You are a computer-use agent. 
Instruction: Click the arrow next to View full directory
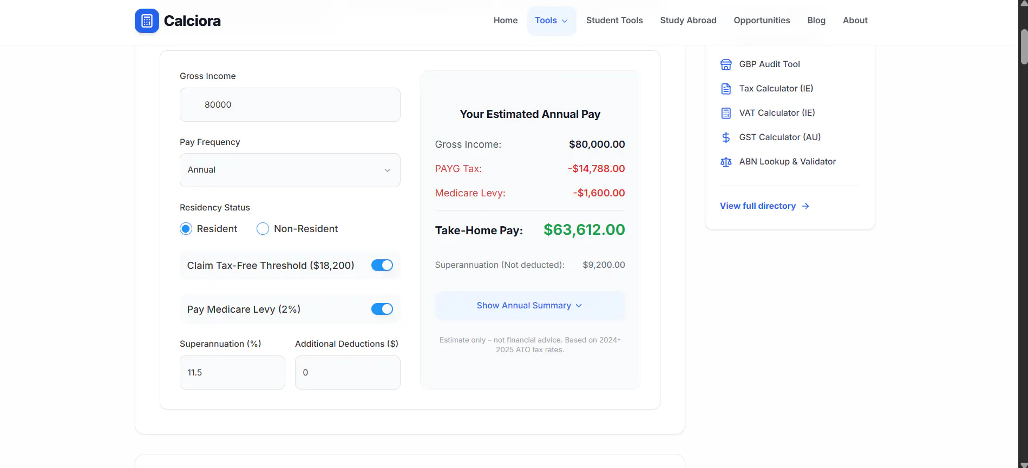click(806, 206)
